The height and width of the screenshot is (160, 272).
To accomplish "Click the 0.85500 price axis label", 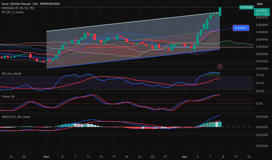I will point(262,18).
